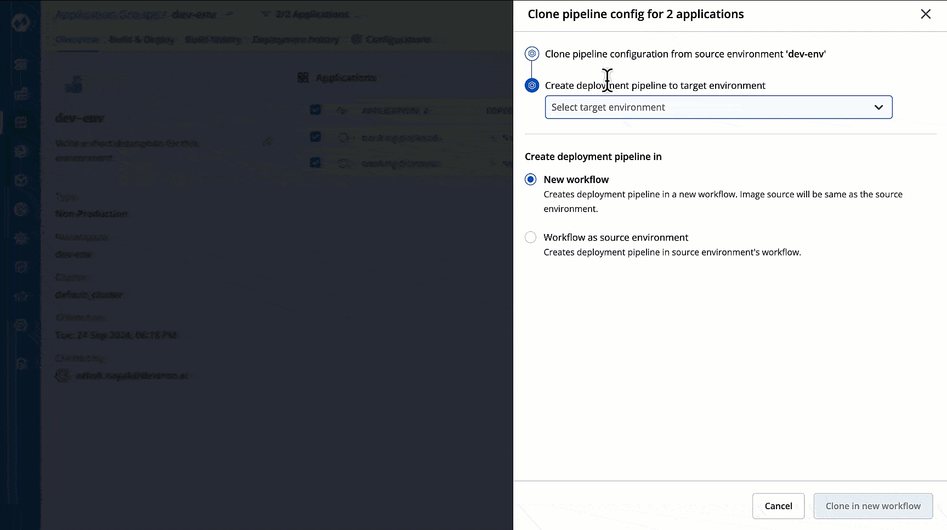Uncheck the first application checkbox in the list
The image size is (947, 530).
(315, 110)
